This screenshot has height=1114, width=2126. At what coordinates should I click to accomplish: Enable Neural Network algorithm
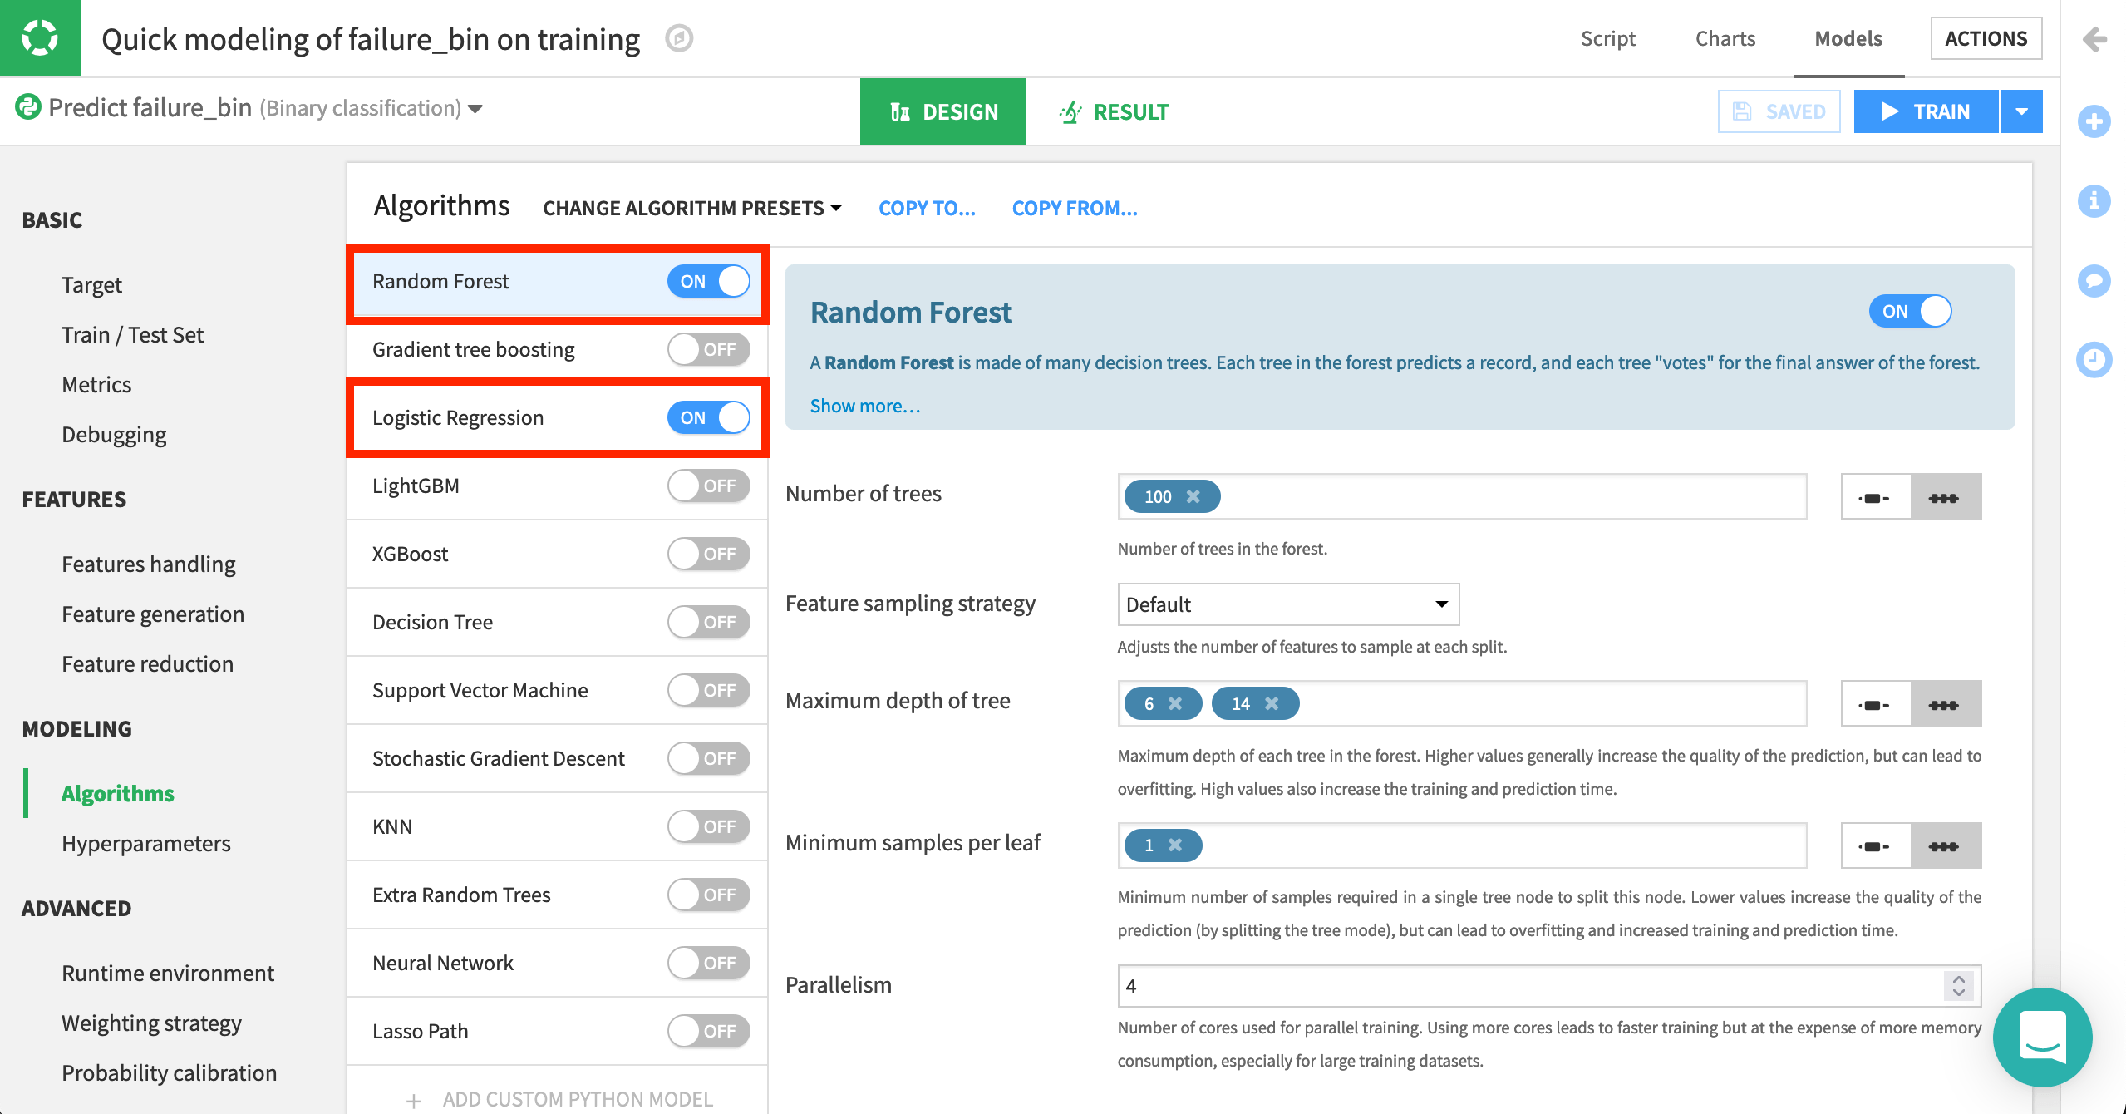coord(708,963)
